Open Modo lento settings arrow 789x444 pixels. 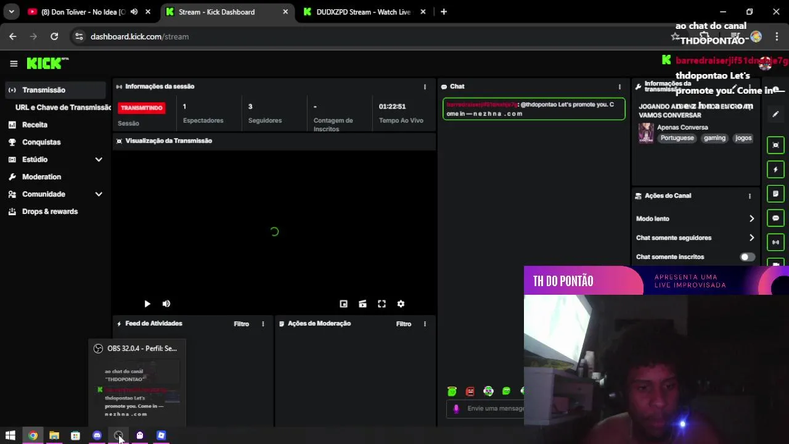751,219
